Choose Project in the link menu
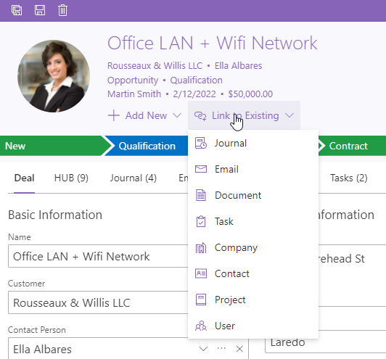Viewport: 386px width, 359px height. (253, 300)
